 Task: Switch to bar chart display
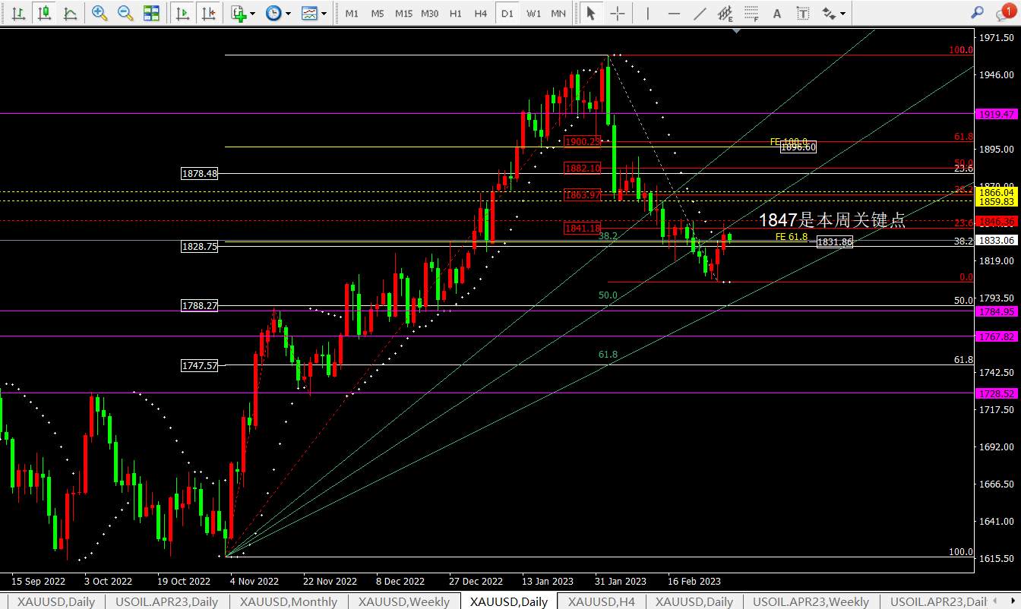point(19,13)
